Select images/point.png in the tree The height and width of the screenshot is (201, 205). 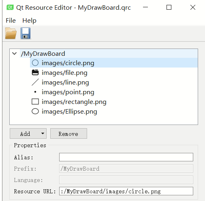tap(114, 92)
